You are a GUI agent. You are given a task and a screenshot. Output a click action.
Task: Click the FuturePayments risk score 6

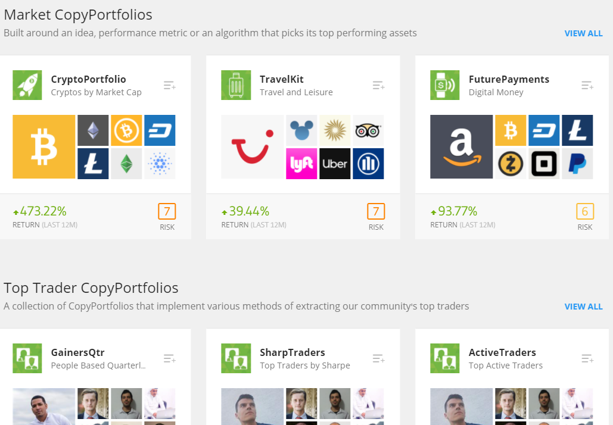pos(584,211)
